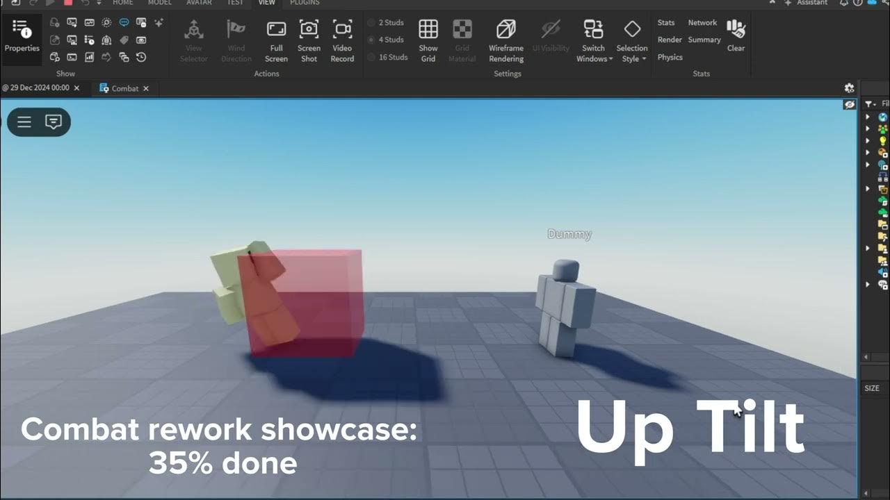Expand the Lighting node in Explorer

(x=868, y=140)
